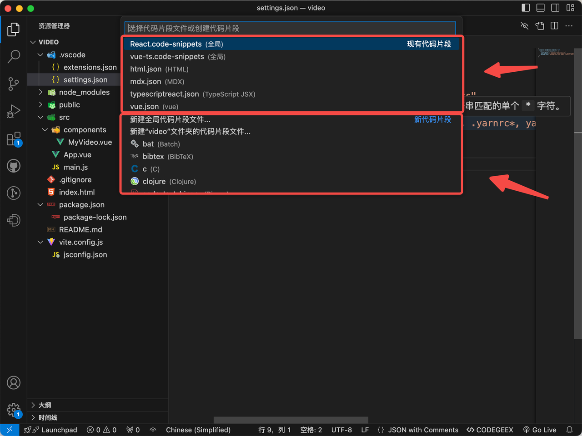582x436 pixels.
Task: Click the snippet file search input
Action: [290, 28]
